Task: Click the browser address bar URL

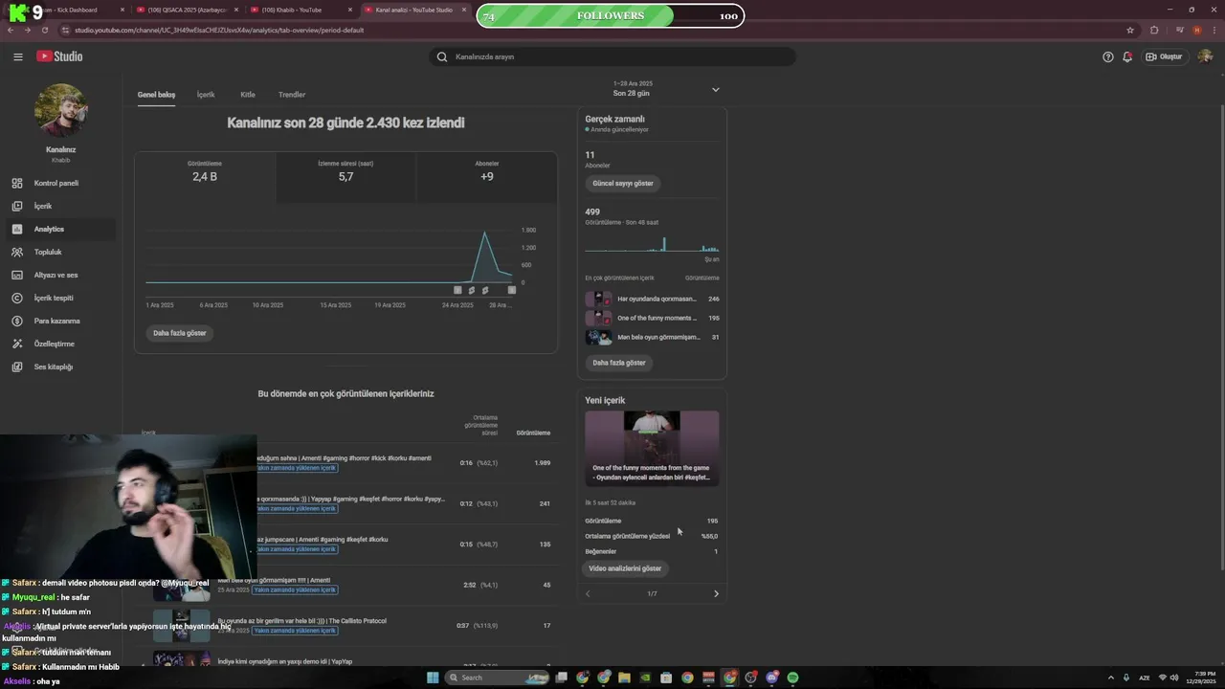Action: point(219,30)
